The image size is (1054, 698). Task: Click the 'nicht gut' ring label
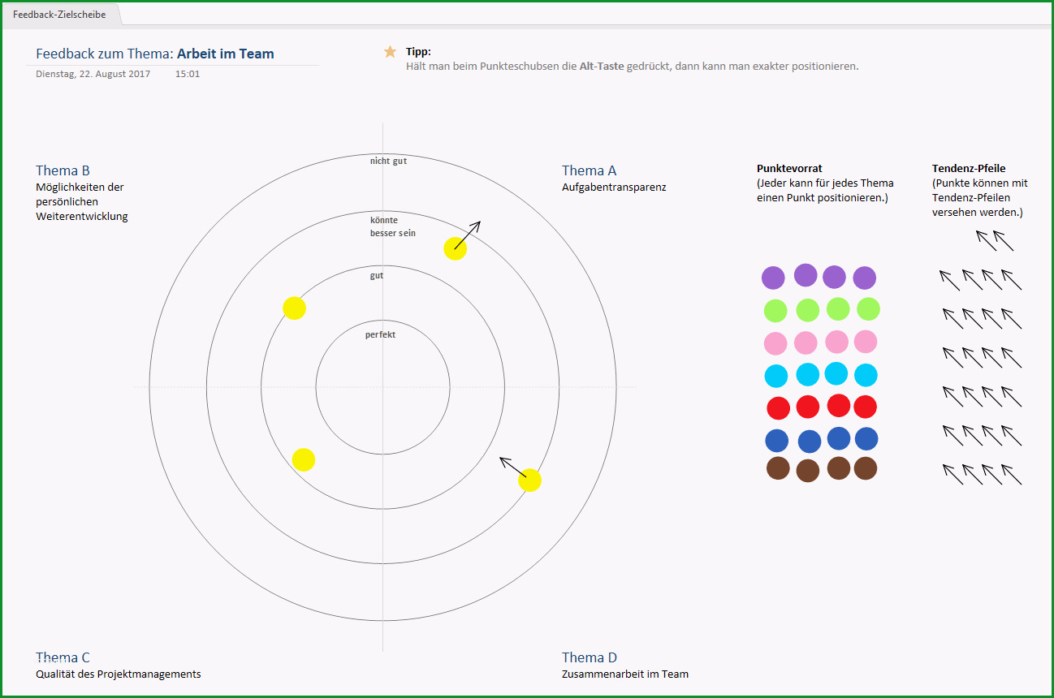coord(389,161)
